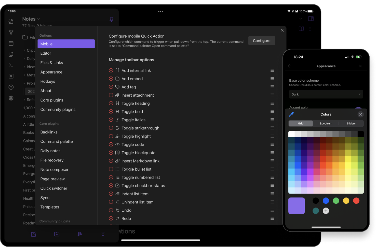Create new folder from bottom toolbar
Image resolution: width=377 pixels, height=251 pixels.
57,234
